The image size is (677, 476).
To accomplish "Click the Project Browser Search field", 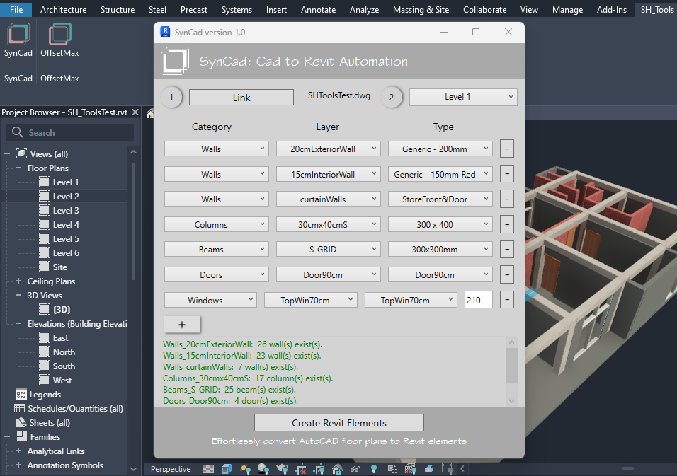I will [x=70, y=132].
